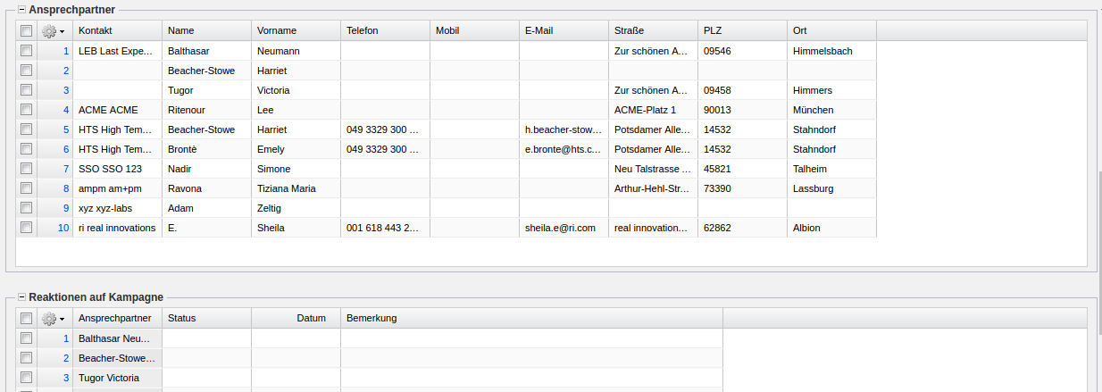The image size is (1102, 392).
Task: Click Status cell for Tugor Victoria
Action: [x=206, y=378]
